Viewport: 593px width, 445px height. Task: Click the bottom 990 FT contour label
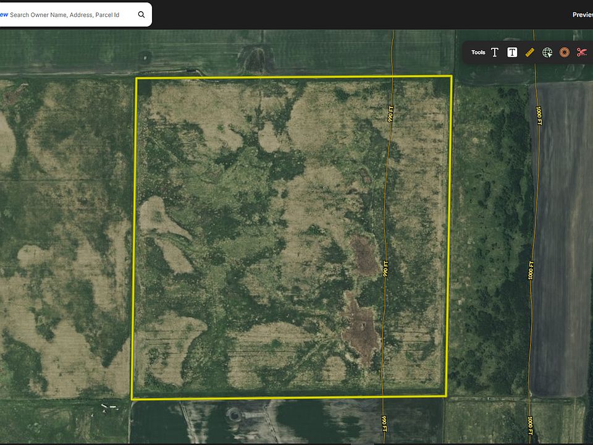coord(384,423)
